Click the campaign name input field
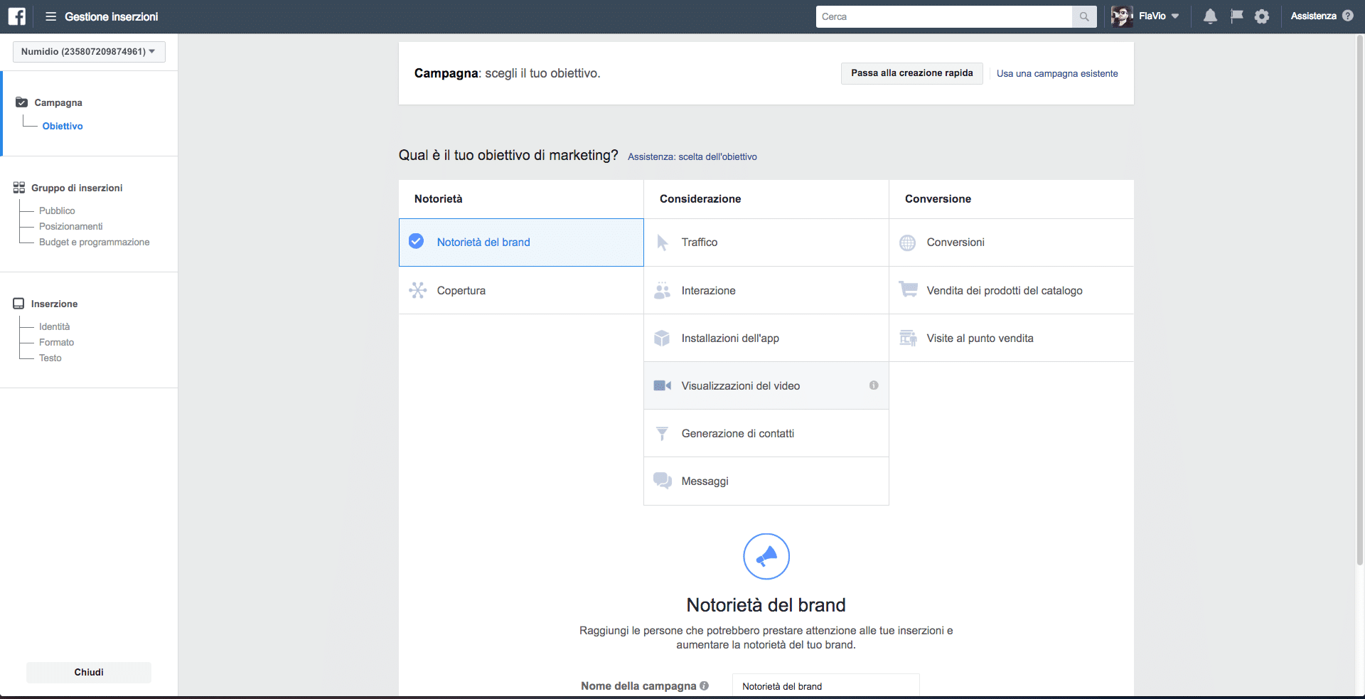 (x=826, y=686)
